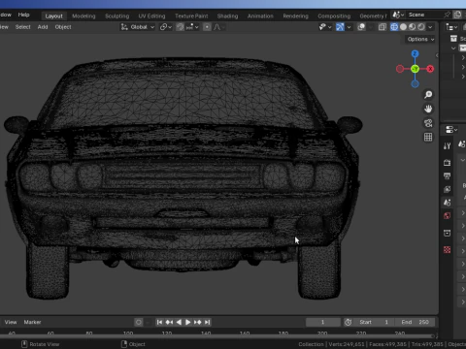
Task: Open the Texture properties checker icon
Action: coord(448,250)
